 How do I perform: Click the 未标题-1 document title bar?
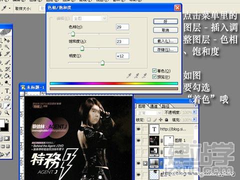[32, 87]
